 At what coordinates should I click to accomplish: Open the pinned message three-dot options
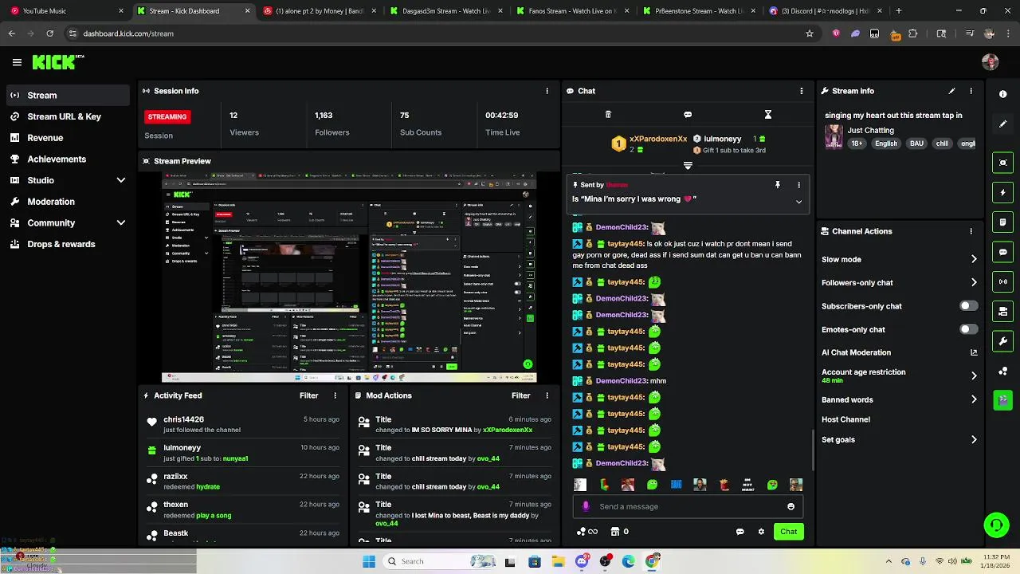(x=799, y=185)
